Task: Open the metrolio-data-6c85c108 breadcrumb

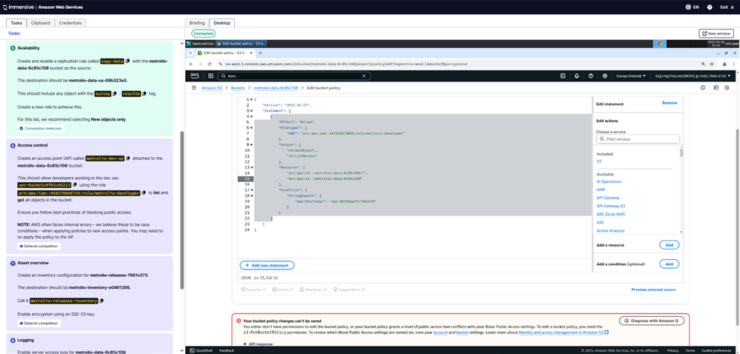Action: pos(276,88)
